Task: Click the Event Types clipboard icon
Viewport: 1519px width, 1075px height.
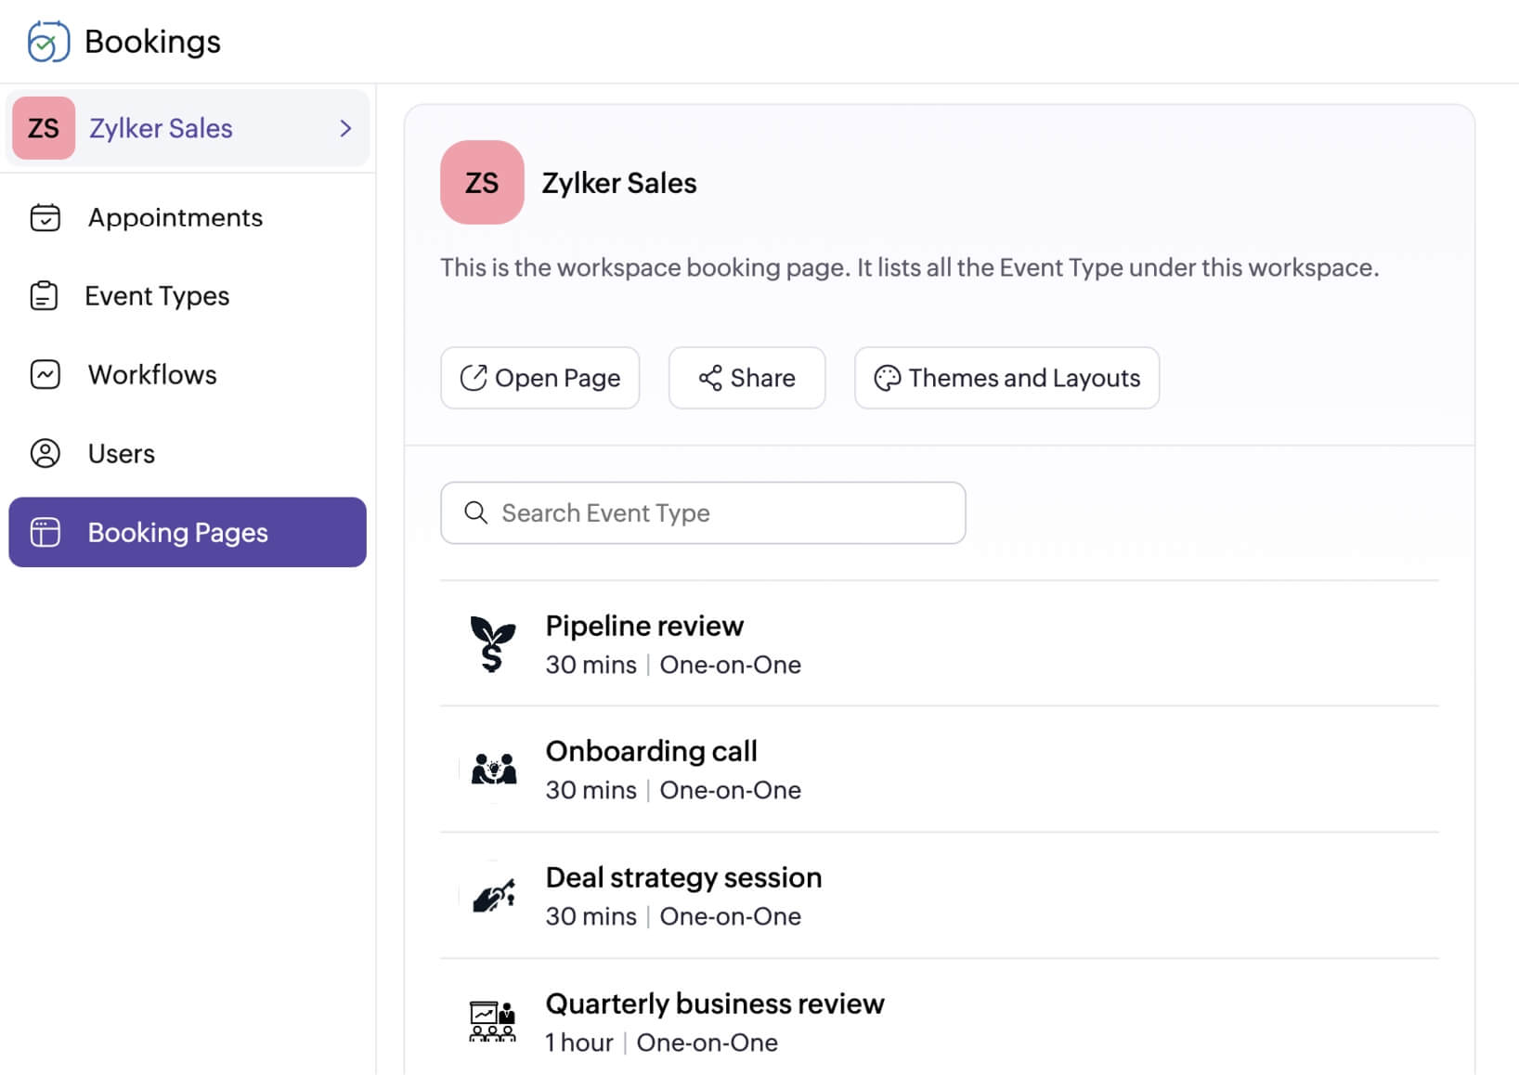Action: point(44,296)
